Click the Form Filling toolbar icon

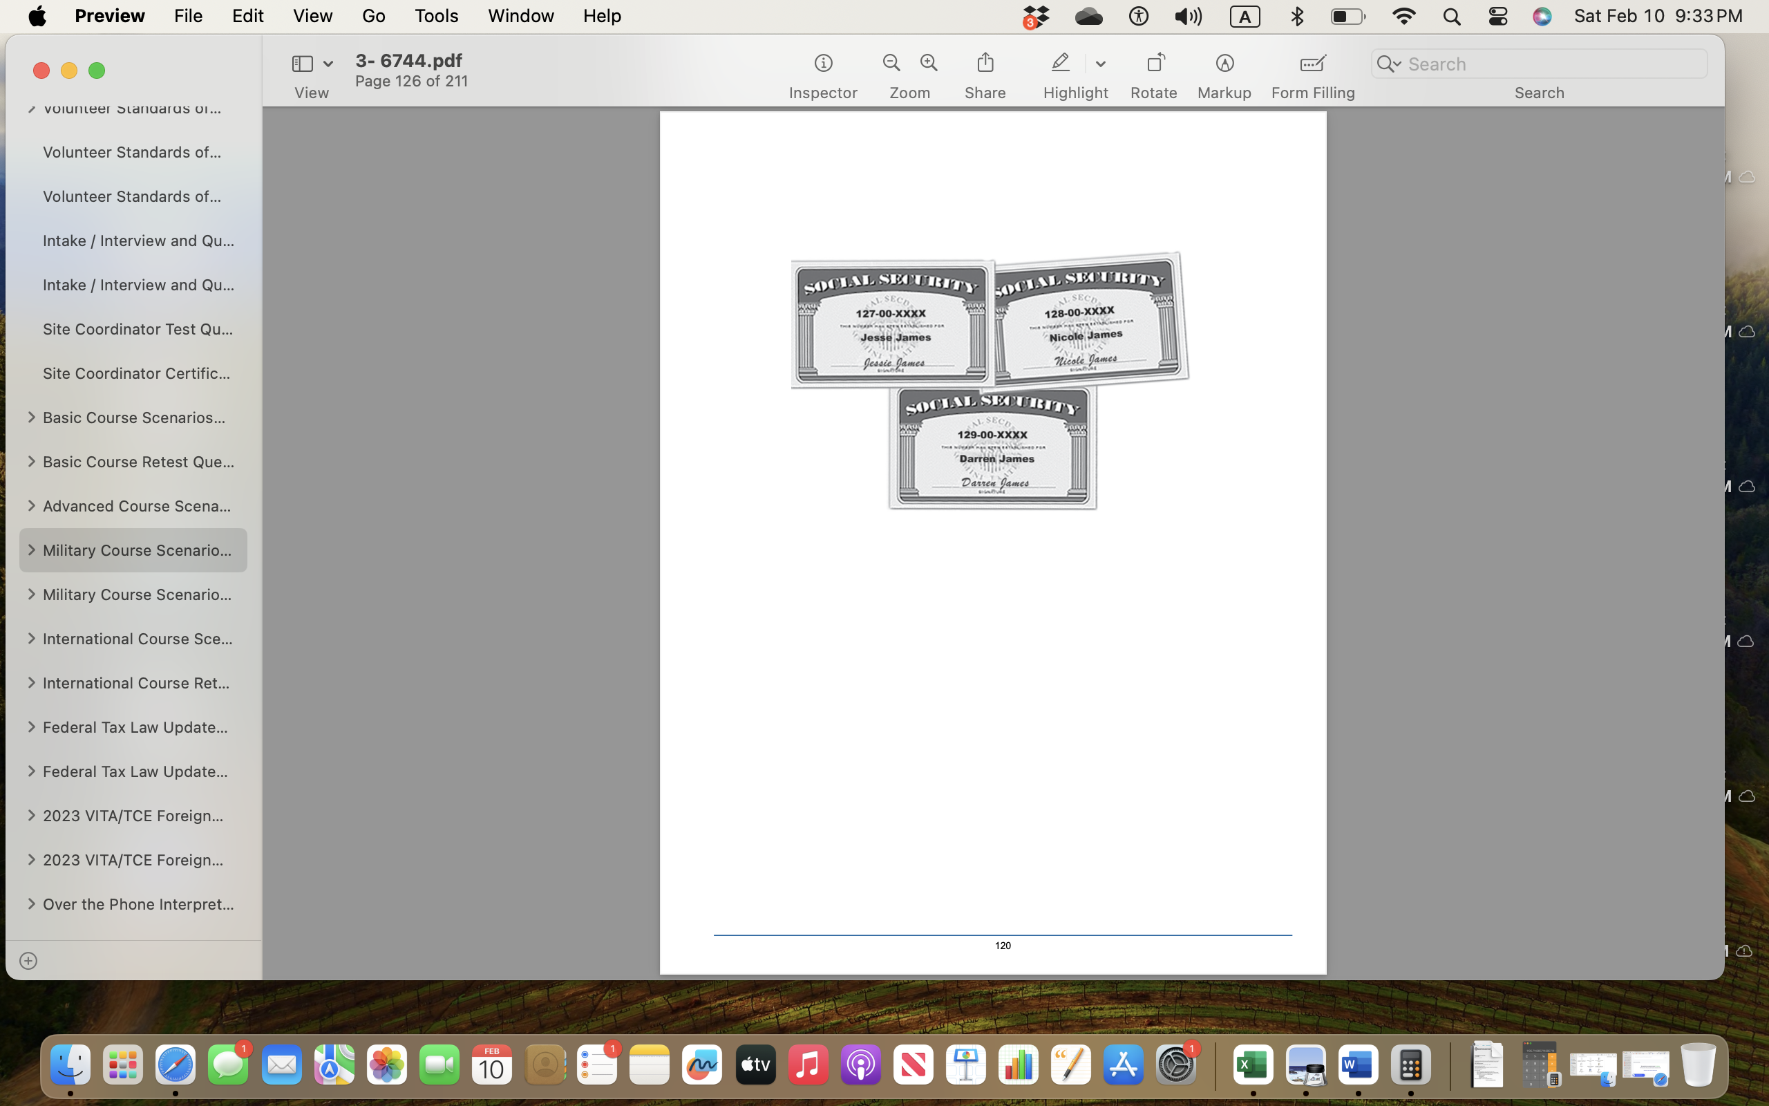point(1312,64)
